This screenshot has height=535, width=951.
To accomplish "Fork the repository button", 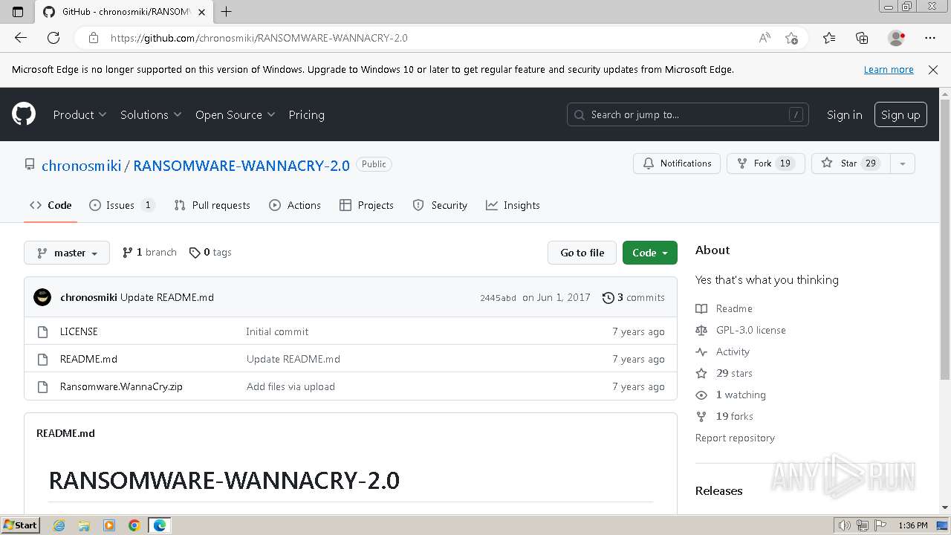I will click(x=766, y=163).
